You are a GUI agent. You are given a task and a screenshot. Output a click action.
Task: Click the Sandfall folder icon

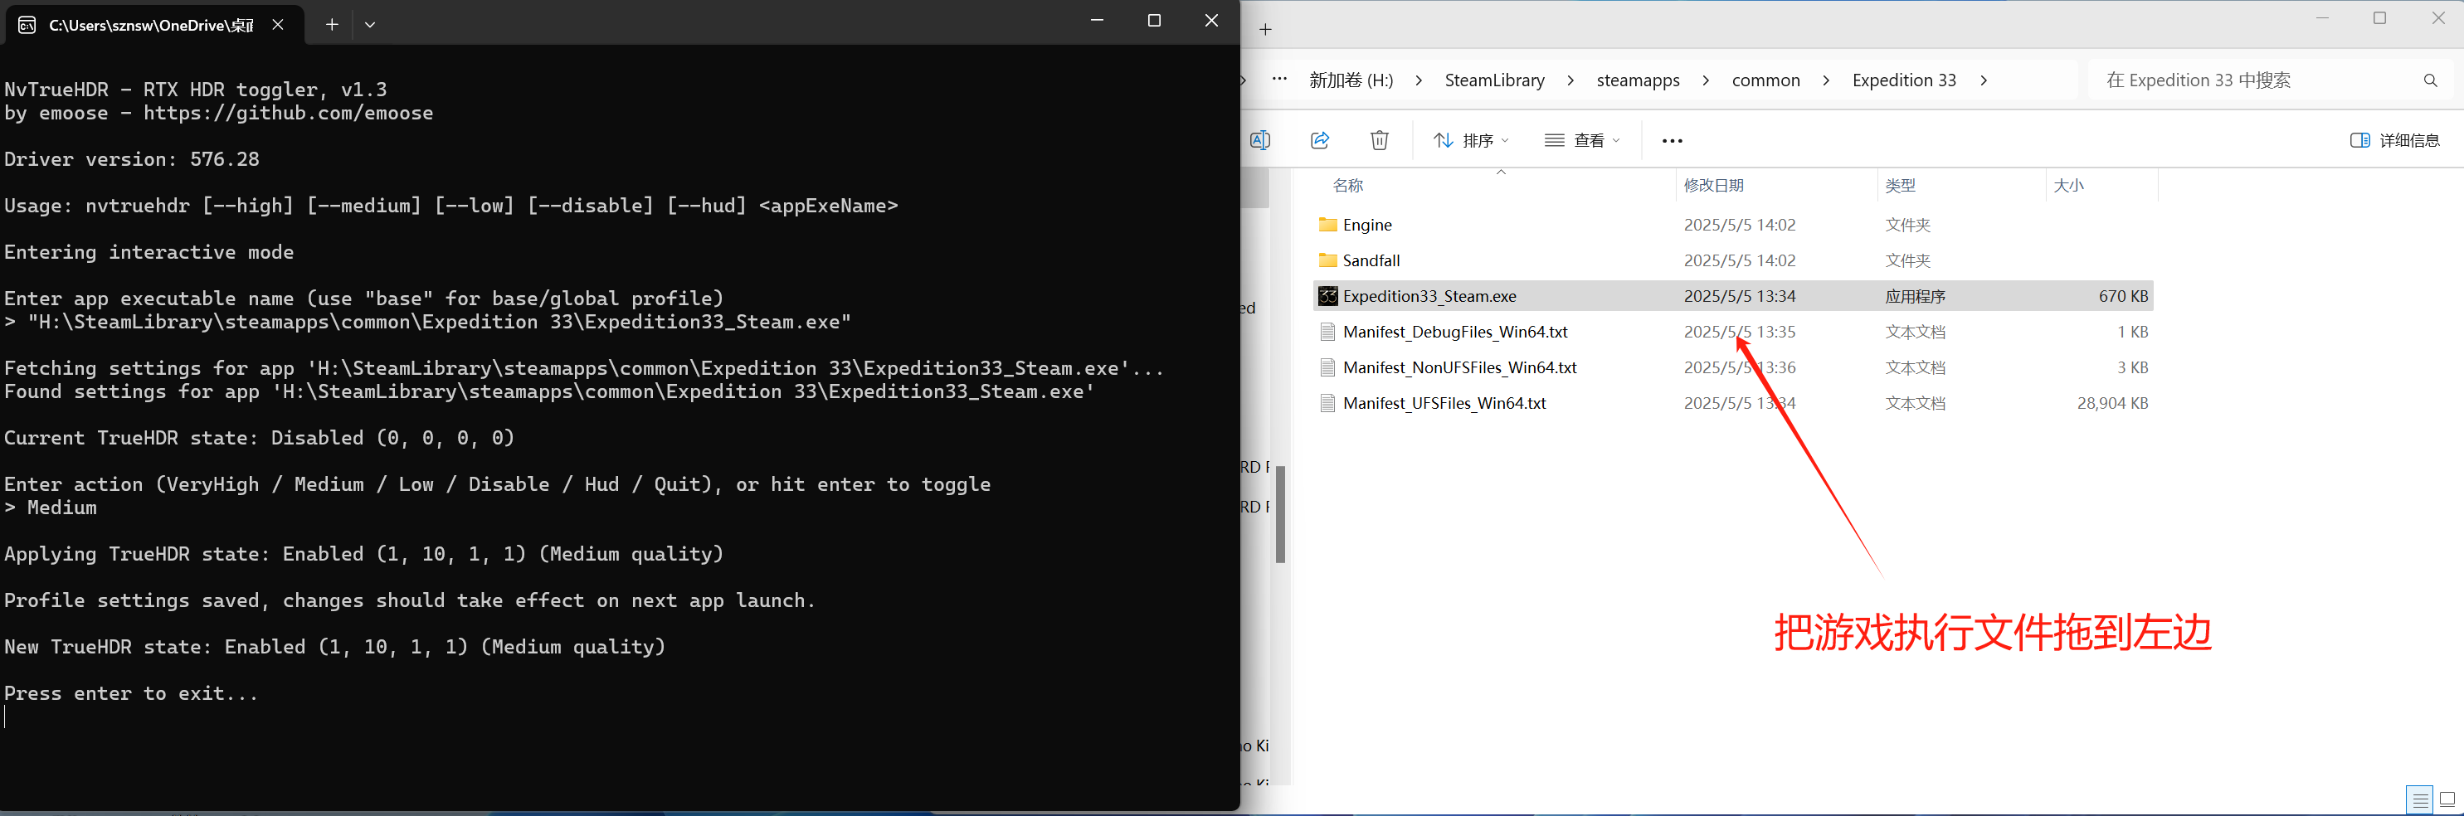pos(1327,260)
